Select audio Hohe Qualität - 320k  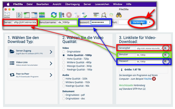point(64,79)
